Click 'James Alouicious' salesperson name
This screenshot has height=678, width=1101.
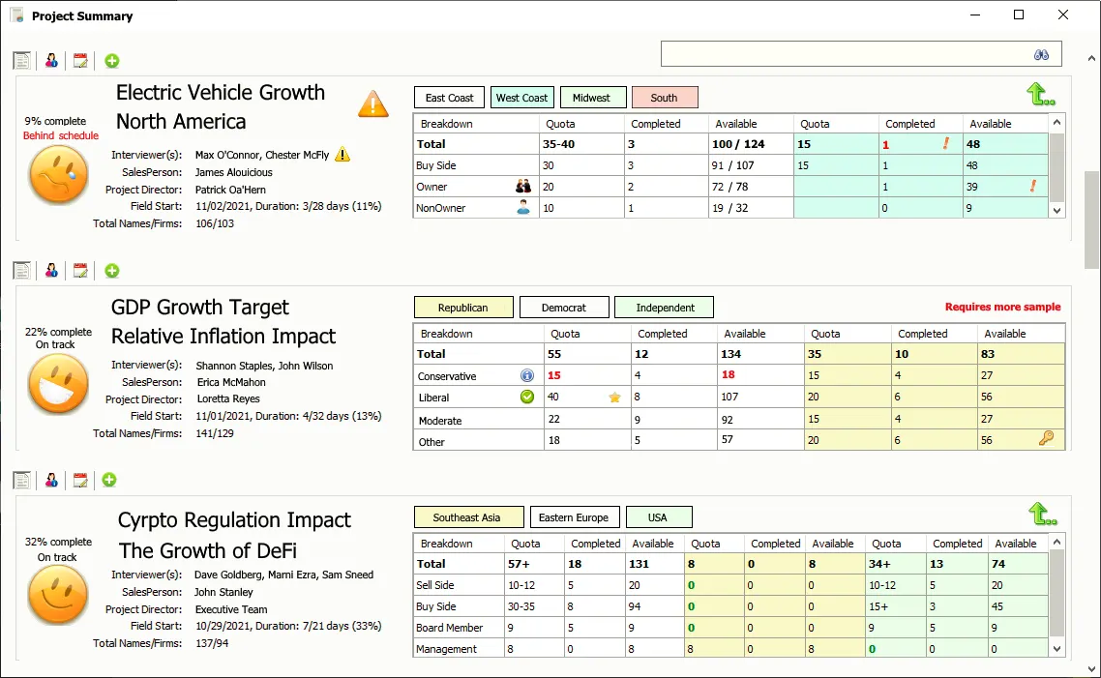(234, 172)
